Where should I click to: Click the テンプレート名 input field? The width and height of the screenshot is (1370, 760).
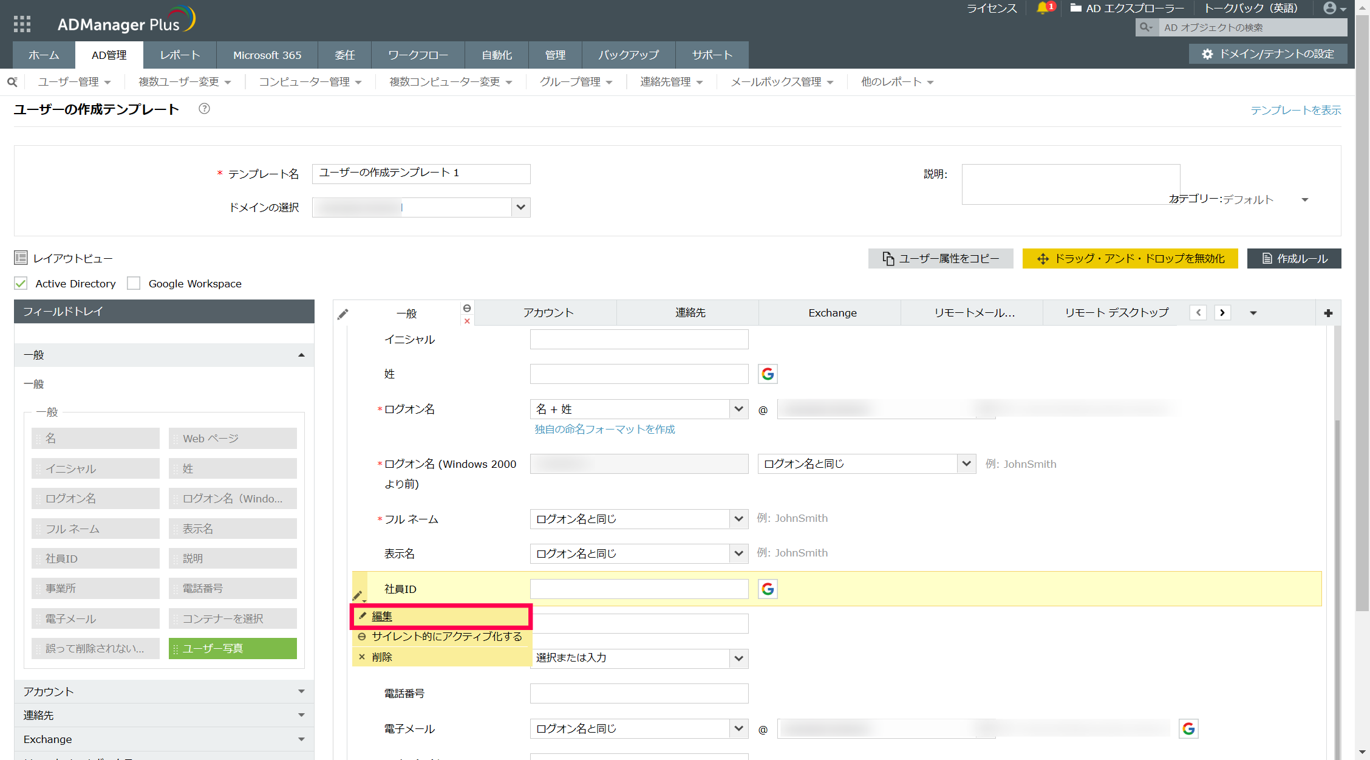click(x=421, y=173)
